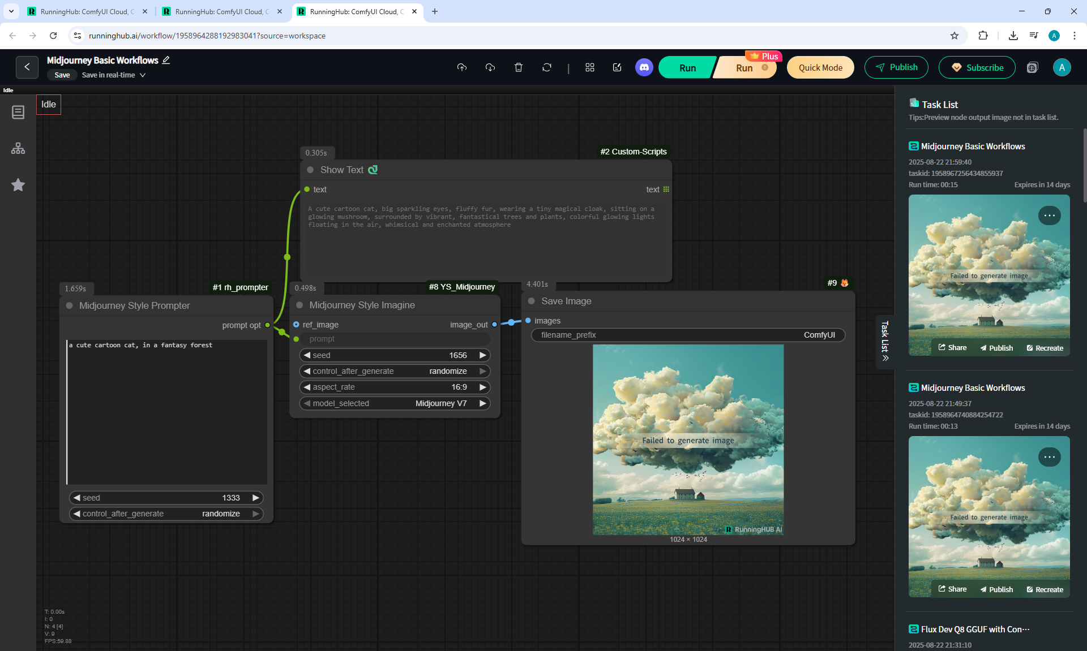The image size is (1087, 651).
Task: Toggle collapse dot on Save Image node
Action: [531, 301]
